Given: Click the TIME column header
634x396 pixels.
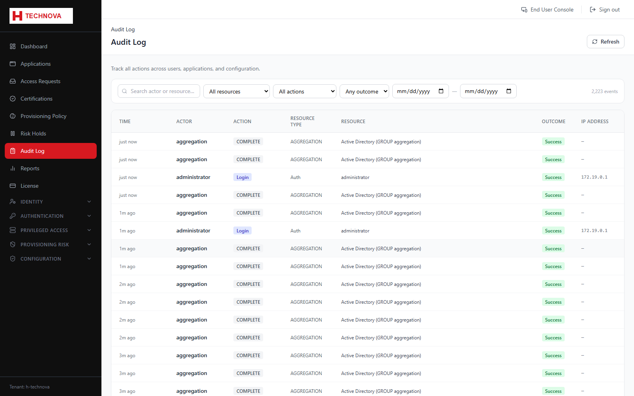Looking at the screenshot, I should point(125,122).
